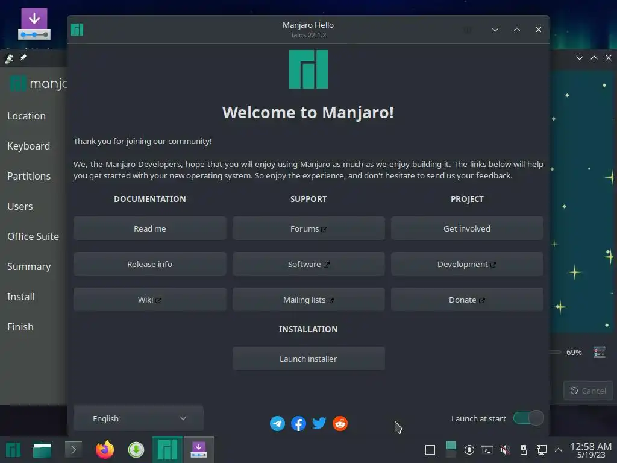Open the Reddit social link icon
The width and height of the screenshot is (617, 463).
click(x=340, y=424)
